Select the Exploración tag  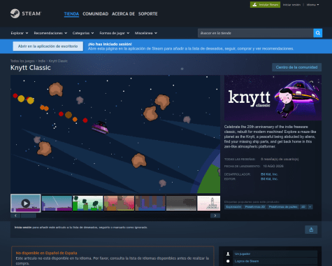coord(233,206)
